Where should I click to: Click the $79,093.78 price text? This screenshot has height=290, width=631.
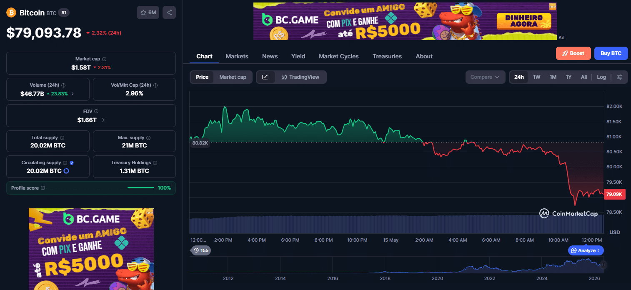[44, 32]
